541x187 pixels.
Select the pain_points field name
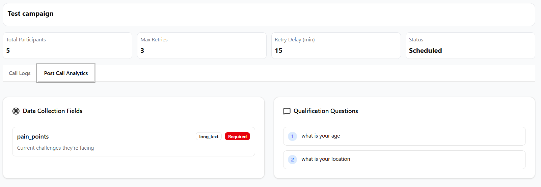coord(33,137)
